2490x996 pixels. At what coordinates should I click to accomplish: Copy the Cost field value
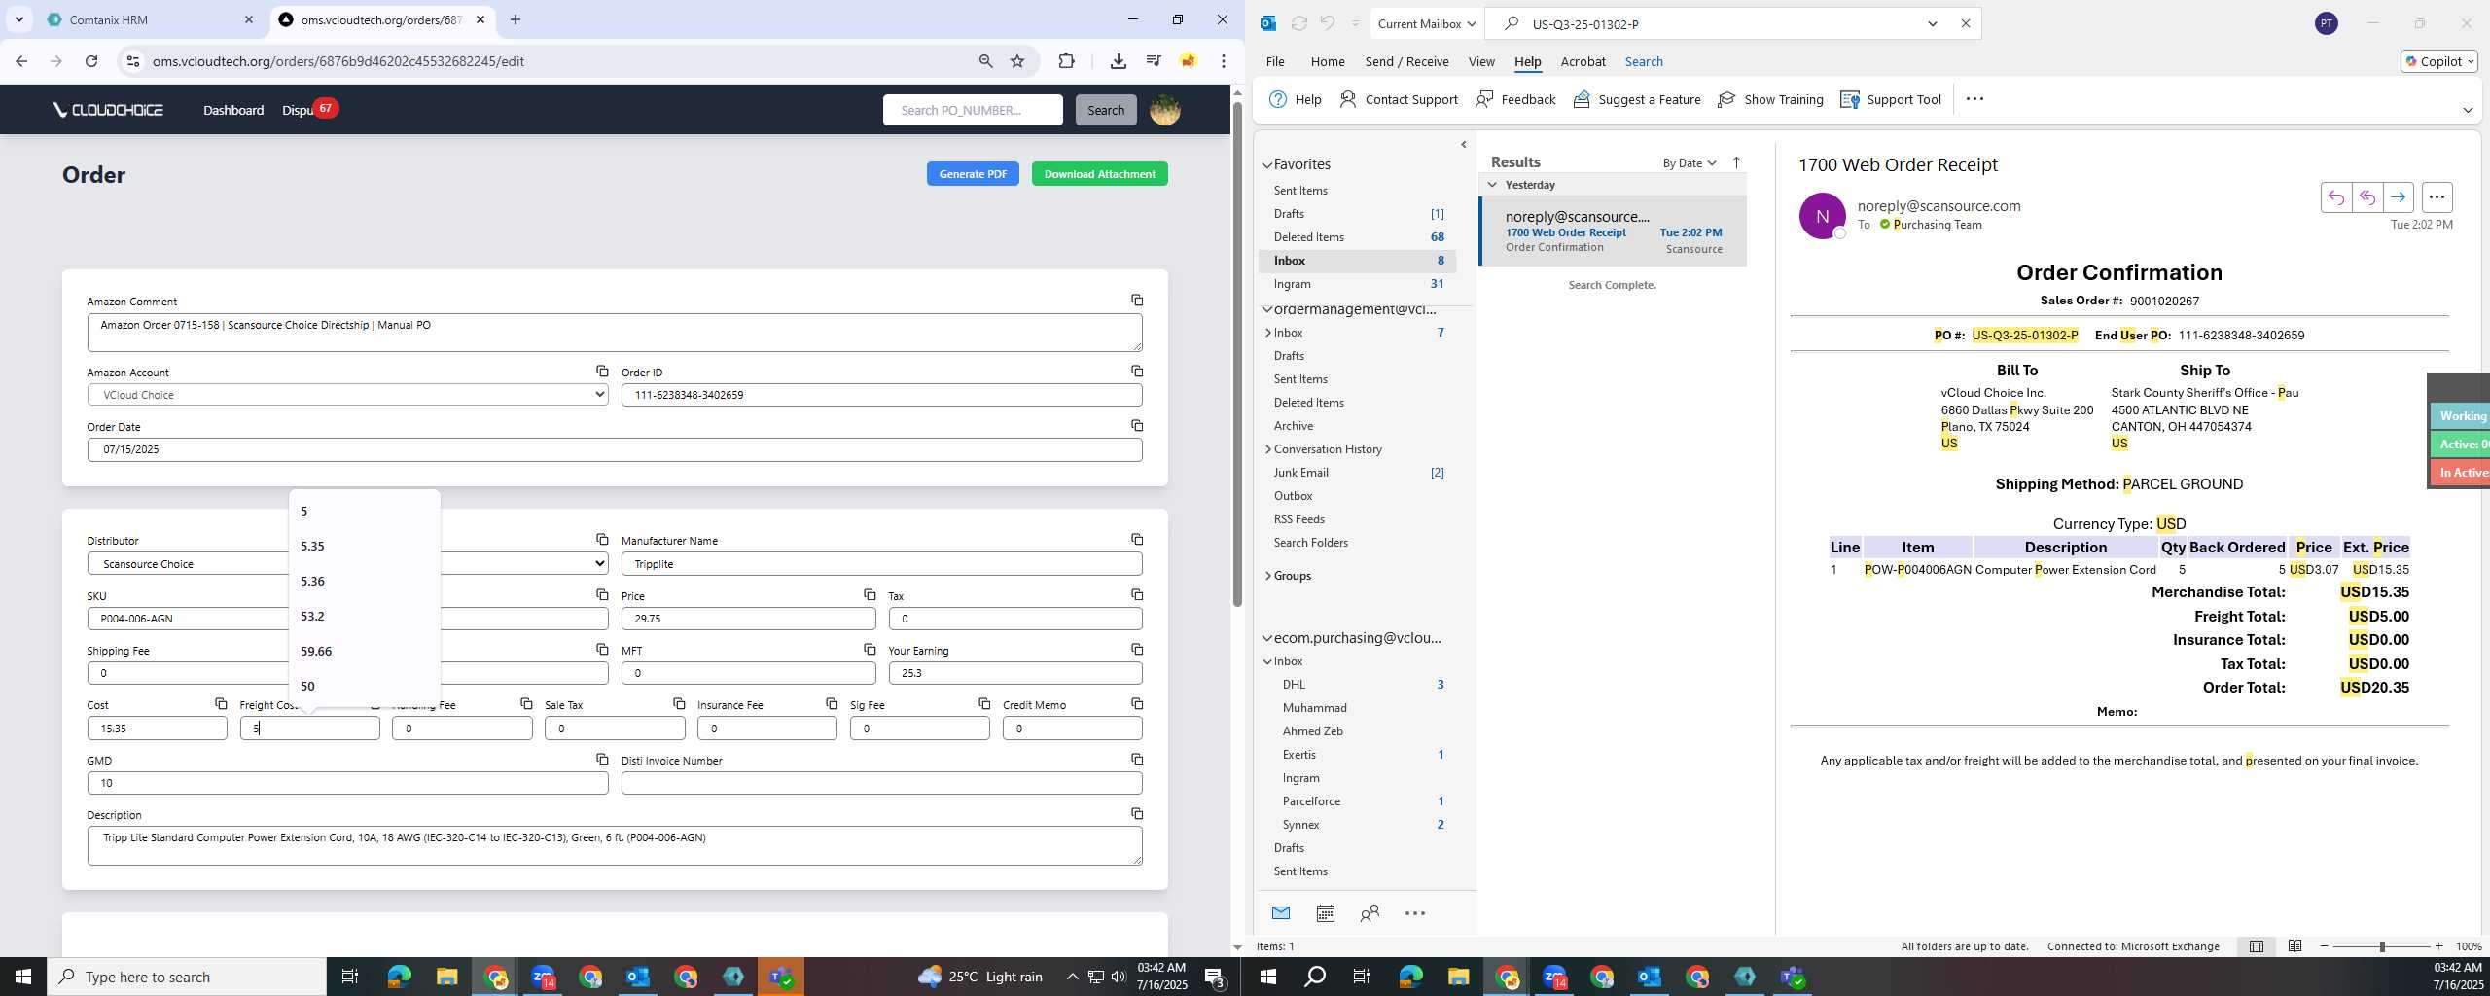click(x=221, y=703)
